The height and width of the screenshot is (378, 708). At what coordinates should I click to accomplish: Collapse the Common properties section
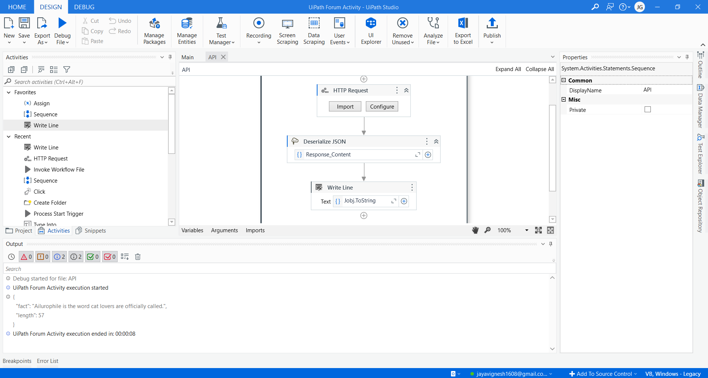563,80
